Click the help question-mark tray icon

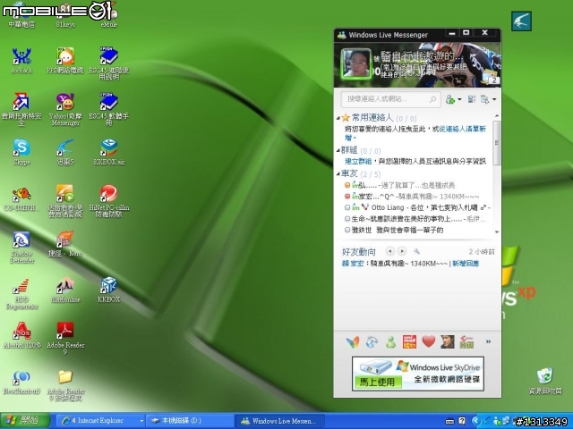tap(462, 421)
